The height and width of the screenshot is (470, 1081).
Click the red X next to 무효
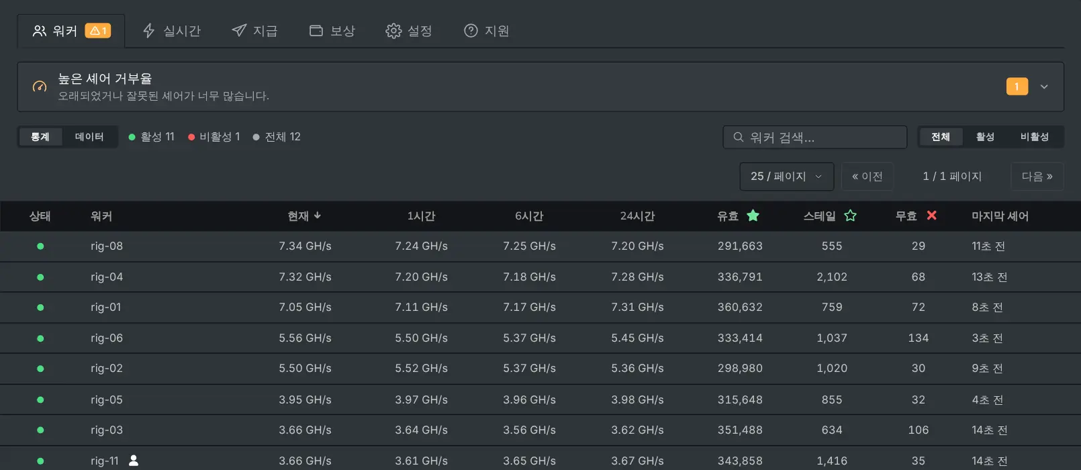931,216
